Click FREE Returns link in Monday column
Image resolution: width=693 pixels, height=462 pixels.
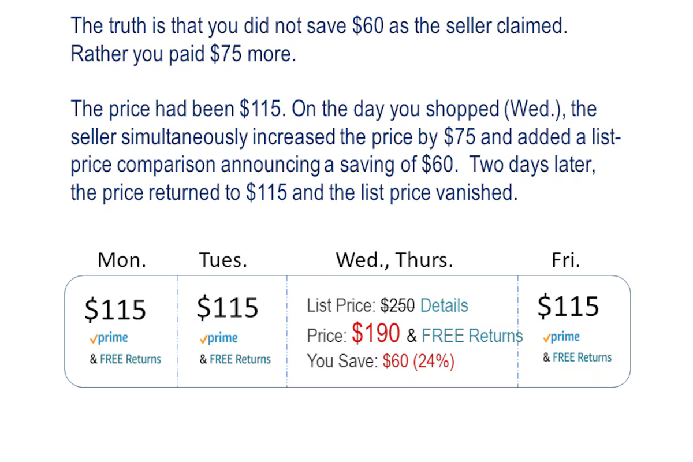click(131, 359)
